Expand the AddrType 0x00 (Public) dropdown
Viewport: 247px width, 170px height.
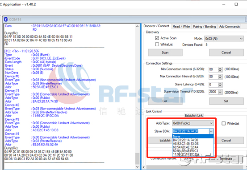193,123
